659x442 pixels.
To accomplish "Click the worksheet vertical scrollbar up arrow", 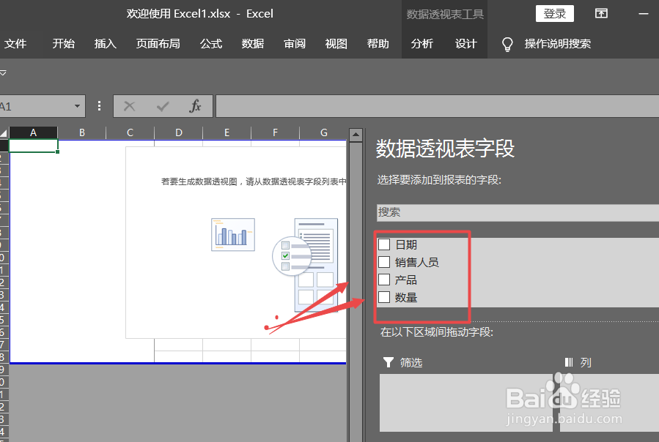I will click(x=356, y=134).
